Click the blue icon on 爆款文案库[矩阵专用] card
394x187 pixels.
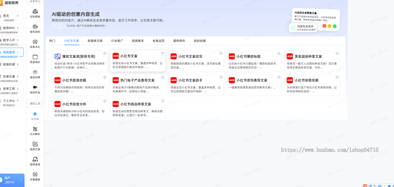(x=57, y=56)
